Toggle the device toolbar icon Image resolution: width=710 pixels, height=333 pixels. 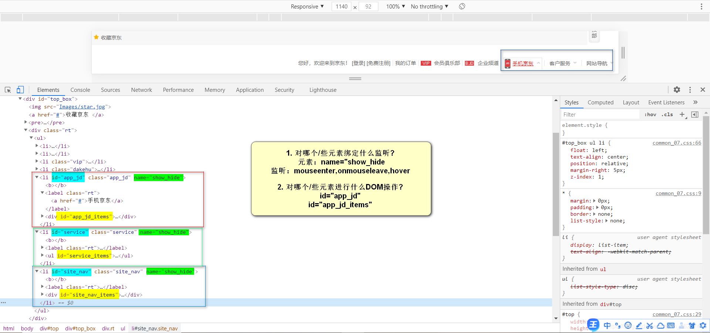click(20, 90)
